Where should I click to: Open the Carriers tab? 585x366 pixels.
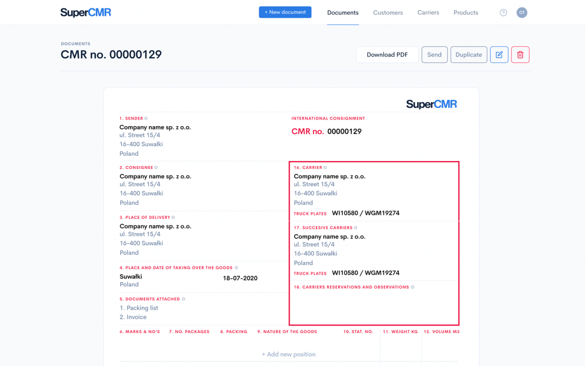click(x=428, y=13)
